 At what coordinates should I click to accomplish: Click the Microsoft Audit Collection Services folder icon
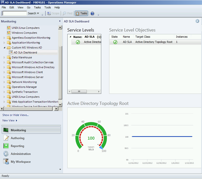coord(9,62)
